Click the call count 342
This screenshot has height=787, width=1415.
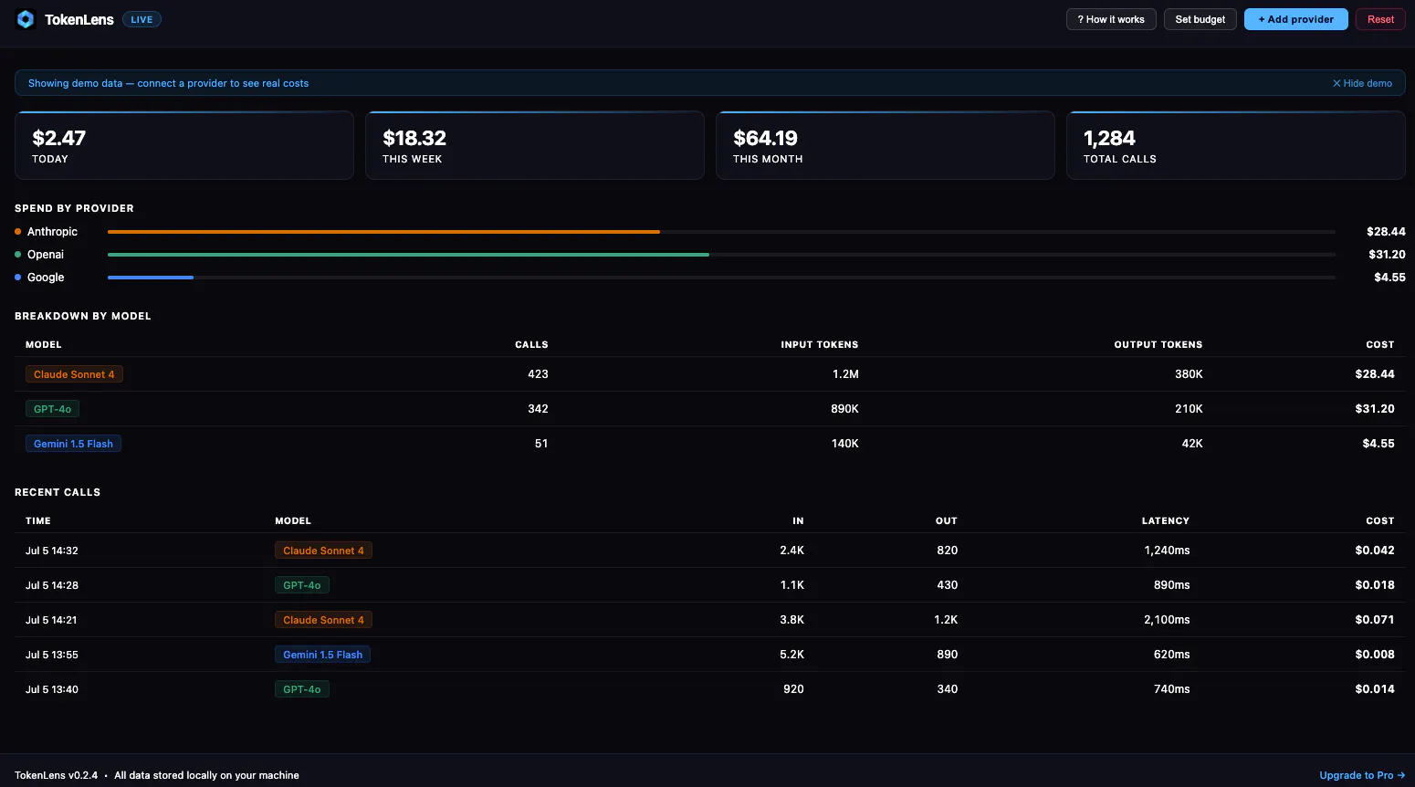(x=538, y=409)
